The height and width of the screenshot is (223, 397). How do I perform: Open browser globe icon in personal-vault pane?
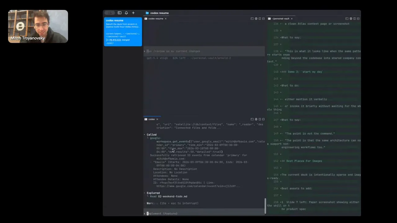[x=351, y=19]
